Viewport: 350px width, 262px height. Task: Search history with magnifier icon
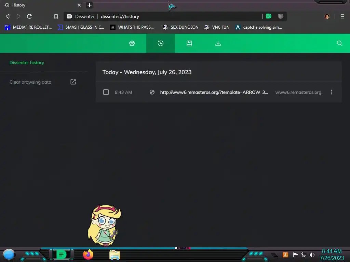(339, 43)
